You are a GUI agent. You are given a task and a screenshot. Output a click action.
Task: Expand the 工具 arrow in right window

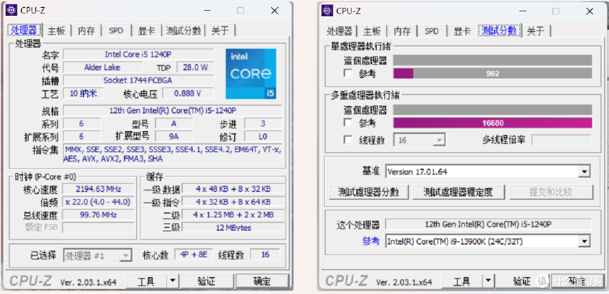[488, 281]
